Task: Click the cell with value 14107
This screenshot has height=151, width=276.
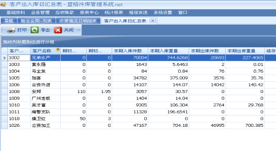Action: (x=130, y=85)
